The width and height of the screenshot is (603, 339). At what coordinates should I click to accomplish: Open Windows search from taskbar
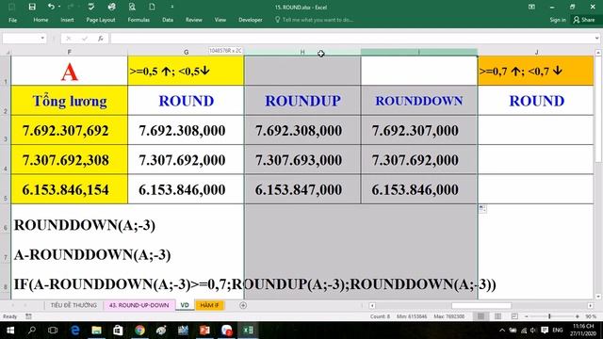[32, 331]
